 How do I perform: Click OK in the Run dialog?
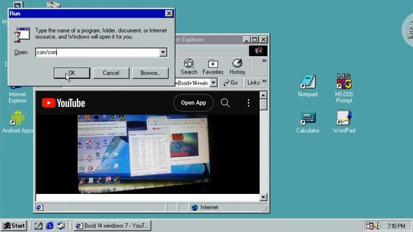(x=72, y=73)
